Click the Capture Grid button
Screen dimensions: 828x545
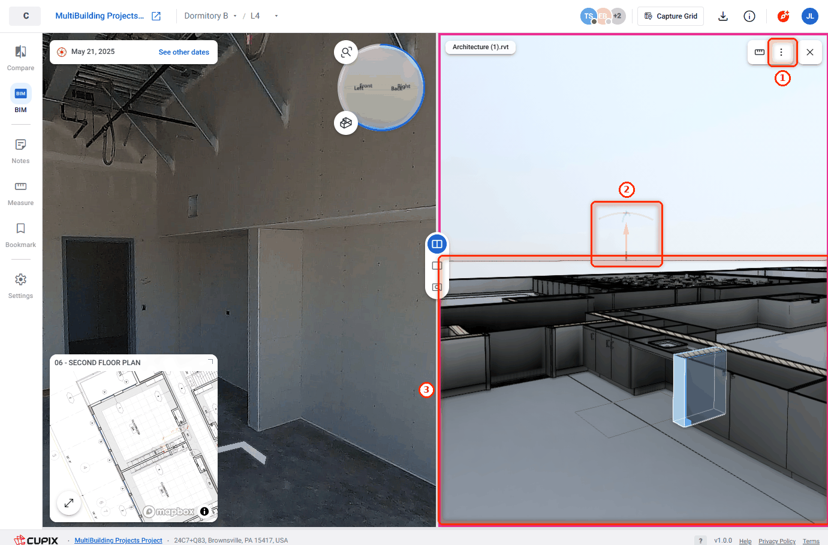(670, 16)
